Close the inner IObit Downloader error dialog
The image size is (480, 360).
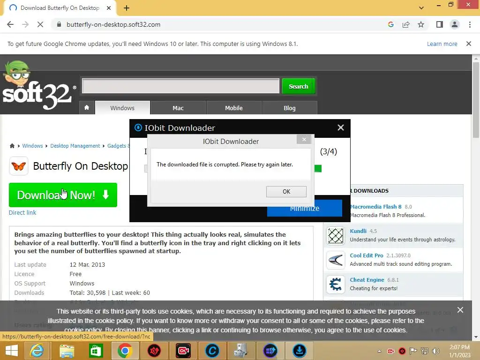(x=304, y=140)
